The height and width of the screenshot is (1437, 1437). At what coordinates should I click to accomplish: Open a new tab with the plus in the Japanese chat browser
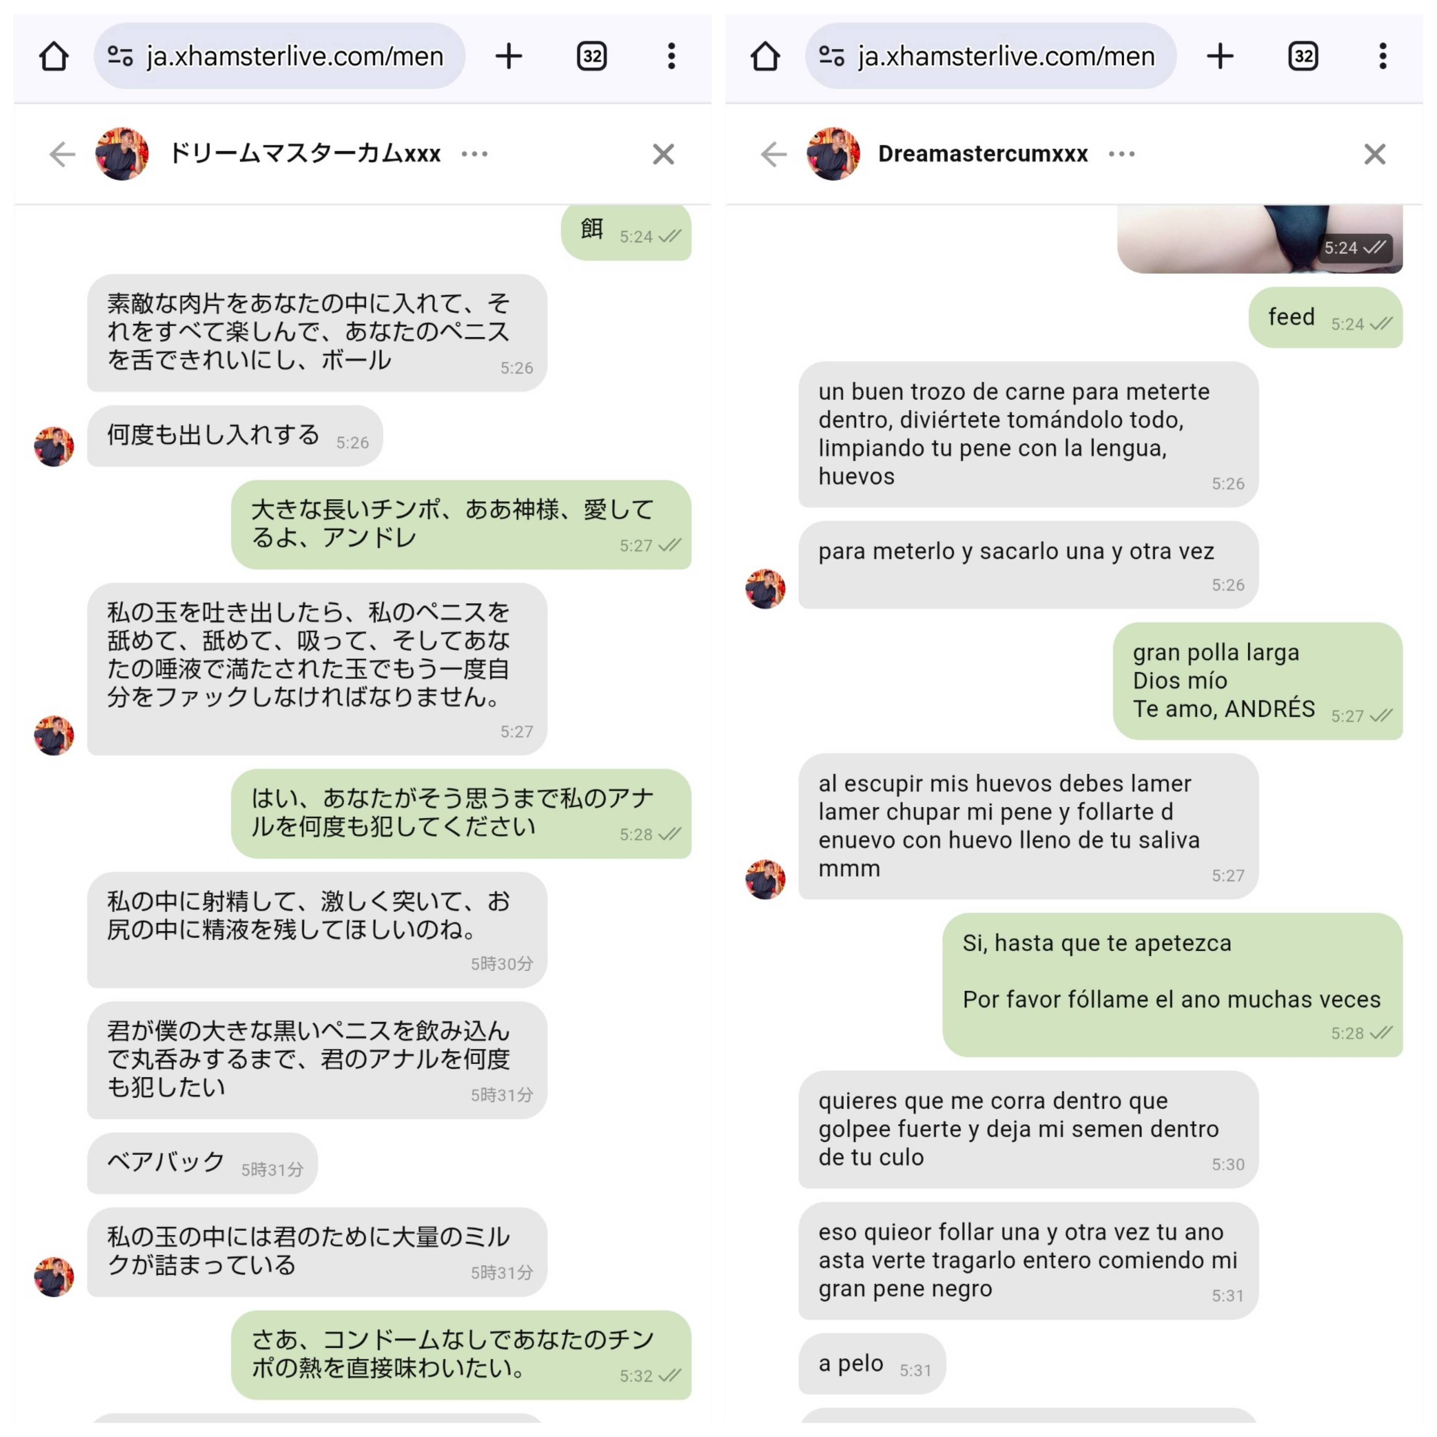click(x=509, y=56)
